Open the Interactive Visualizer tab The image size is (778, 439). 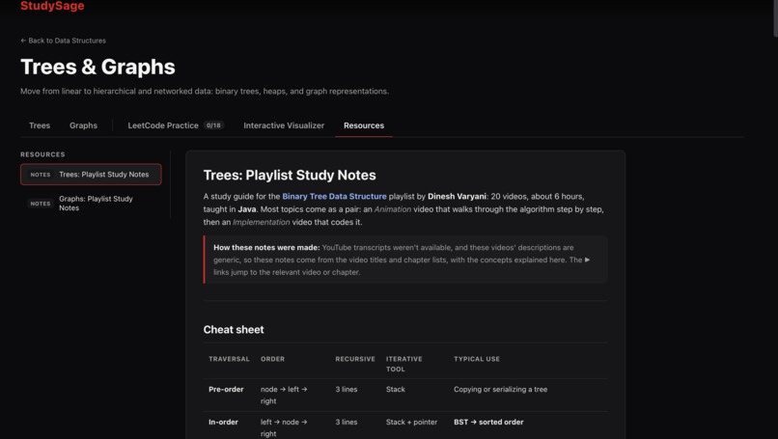click(284, 125)
